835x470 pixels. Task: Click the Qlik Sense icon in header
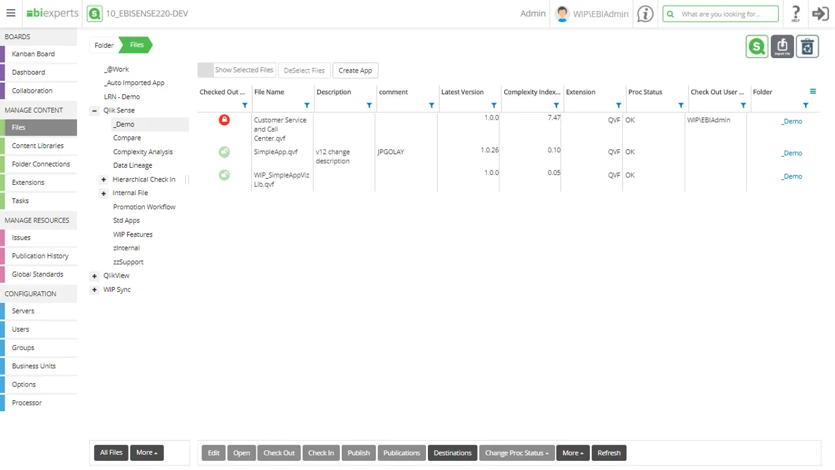[x=95, y=13]
